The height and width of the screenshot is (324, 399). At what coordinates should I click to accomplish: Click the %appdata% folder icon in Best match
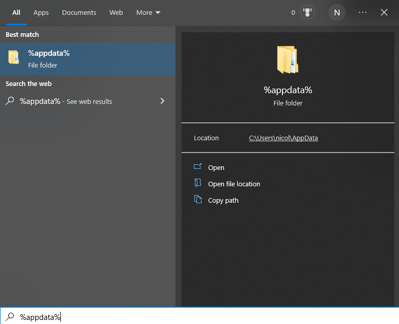coord(13,57)
